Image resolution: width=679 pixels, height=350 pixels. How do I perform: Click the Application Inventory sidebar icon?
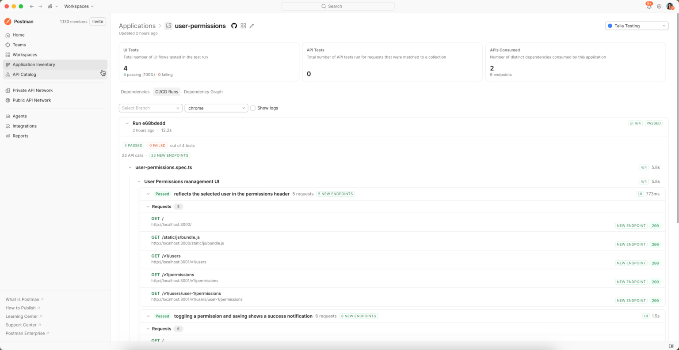(8, 64)
